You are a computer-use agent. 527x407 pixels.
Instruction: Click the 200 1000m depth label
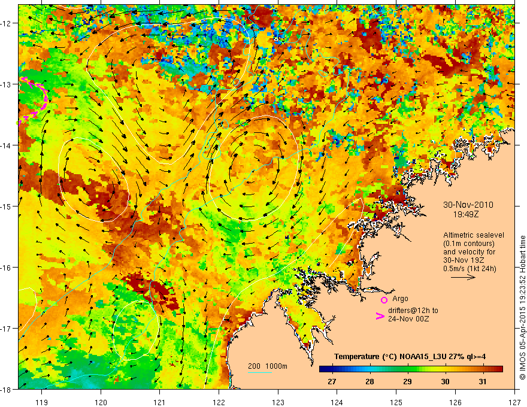(268, 366)
